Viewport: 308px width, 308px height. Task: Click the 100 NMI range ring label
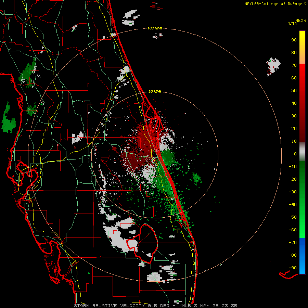pos(155,28)
